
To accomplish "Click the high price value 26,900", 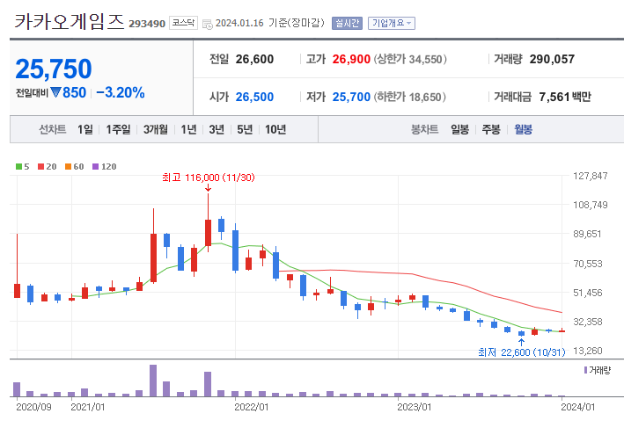I will [x=351, y=59].
